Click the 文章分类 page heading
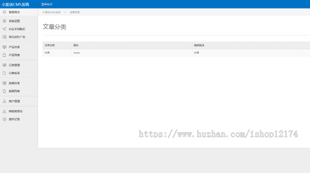 pyautogui.click(x=54, y=27)
